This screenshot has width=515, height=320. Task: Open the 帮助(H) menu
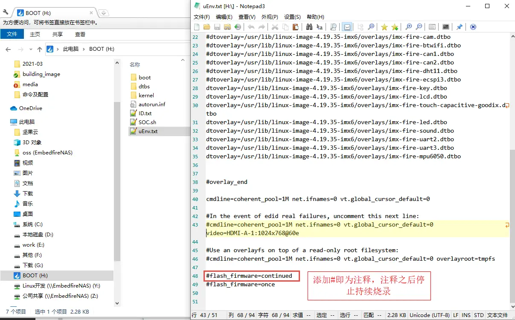click(315, 17)
